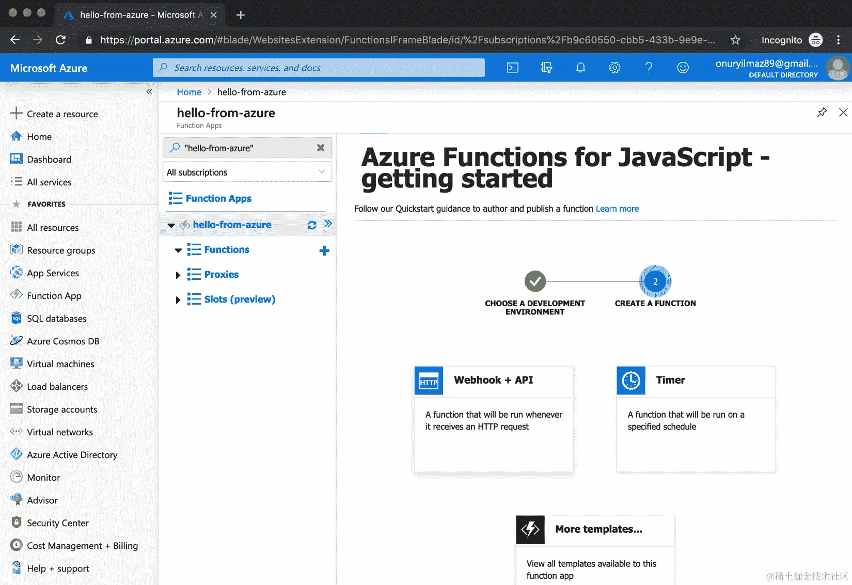Open the Help question mark menu

[x=649, y=68]
